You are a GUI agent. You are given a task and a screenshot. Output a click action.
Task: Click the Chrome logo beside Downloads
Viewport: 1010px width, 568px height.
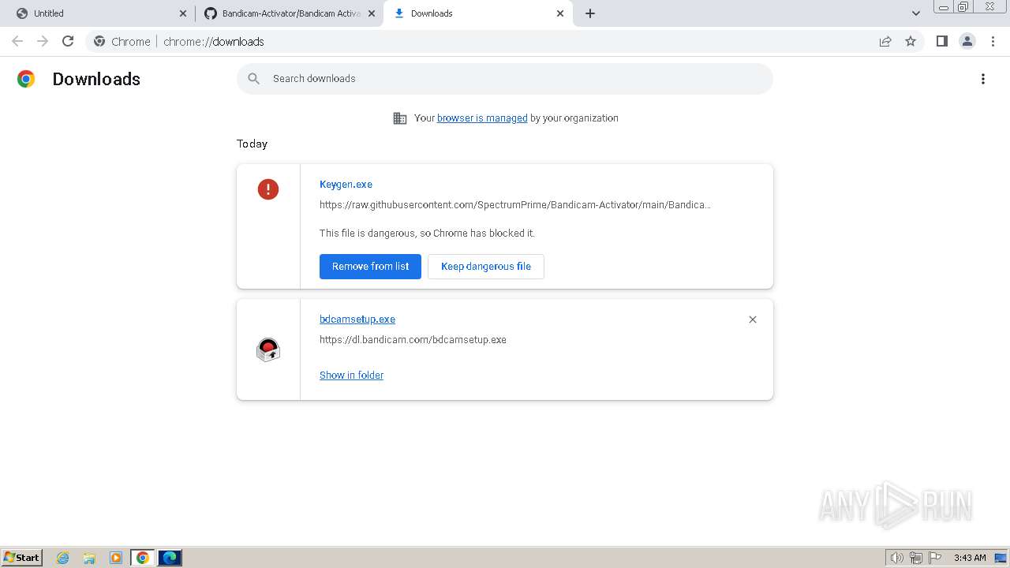click(x=26, y=79)
